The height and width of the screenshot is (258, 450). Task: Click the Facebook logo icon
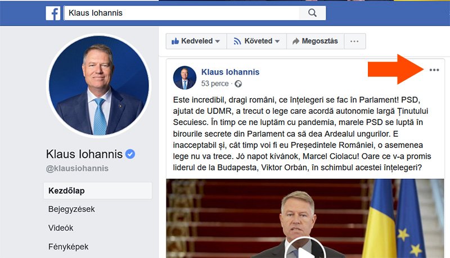tap(53, 13)
